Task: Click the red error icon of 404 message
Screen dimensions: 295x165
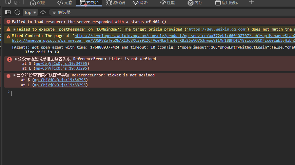Action: [8, 22]
